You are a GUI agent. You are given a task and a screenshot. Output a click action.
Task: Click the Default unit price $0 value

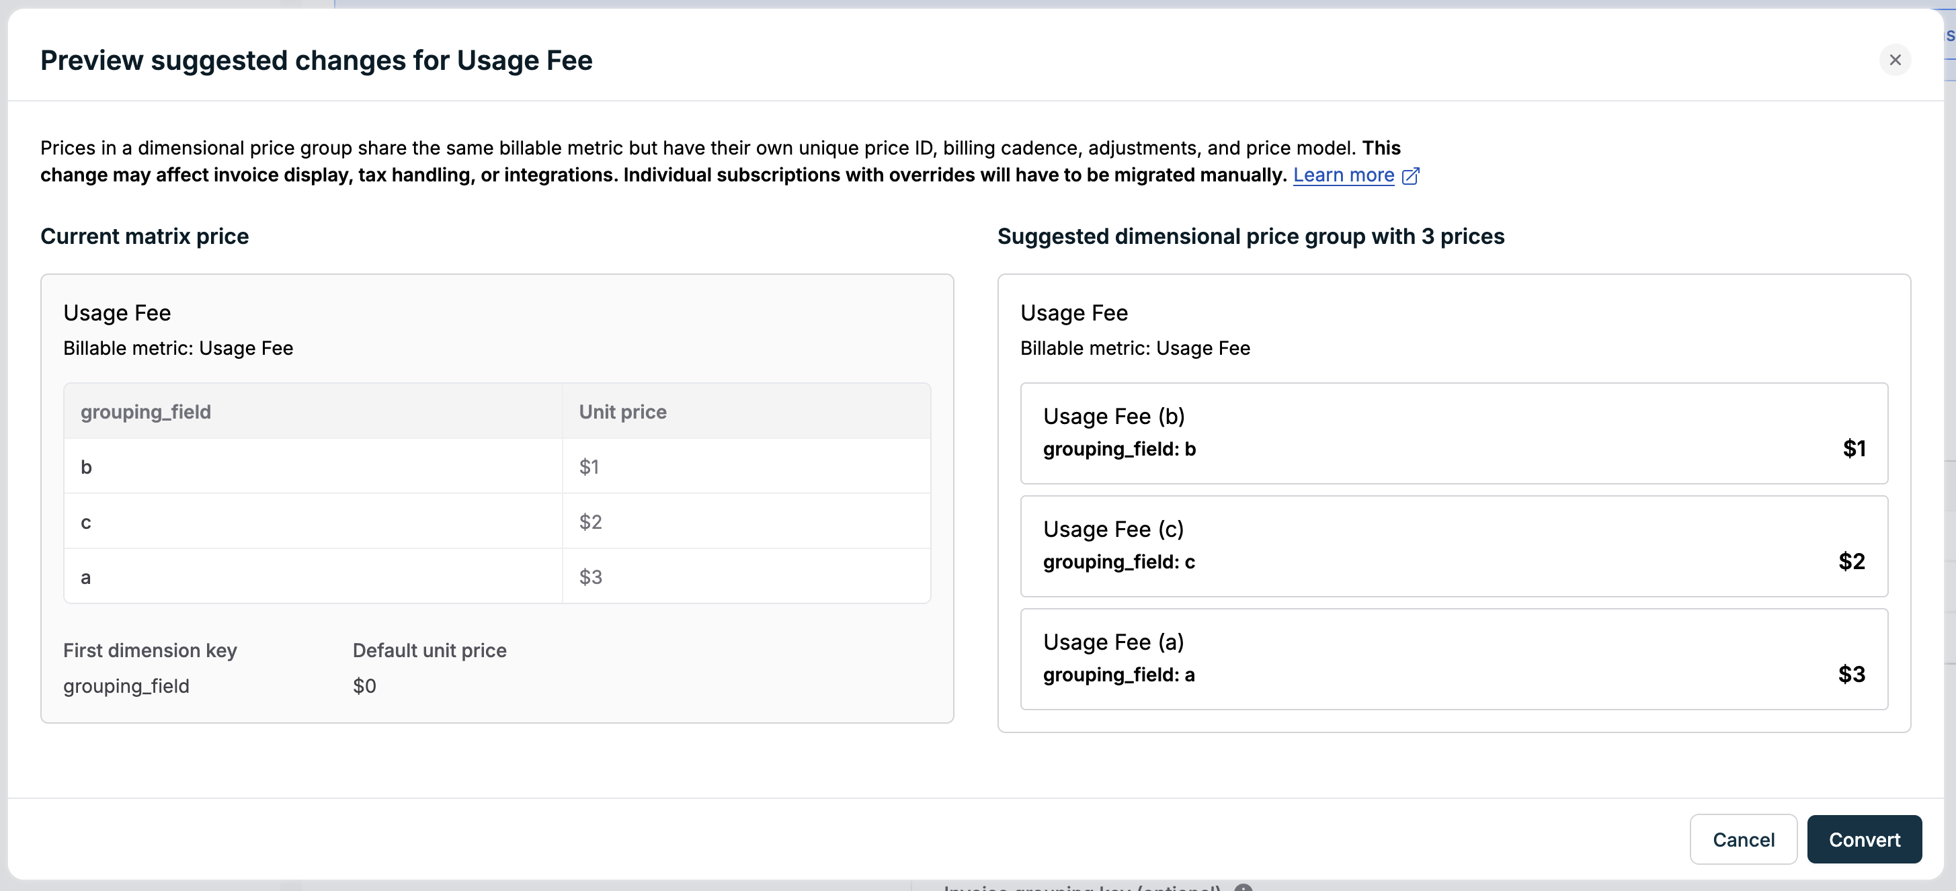[364, 686]
